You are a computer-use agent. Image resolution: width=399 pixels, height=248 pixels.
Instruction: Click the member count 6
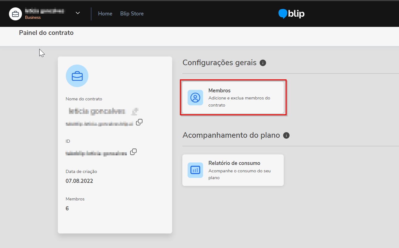tap(67, 208)
